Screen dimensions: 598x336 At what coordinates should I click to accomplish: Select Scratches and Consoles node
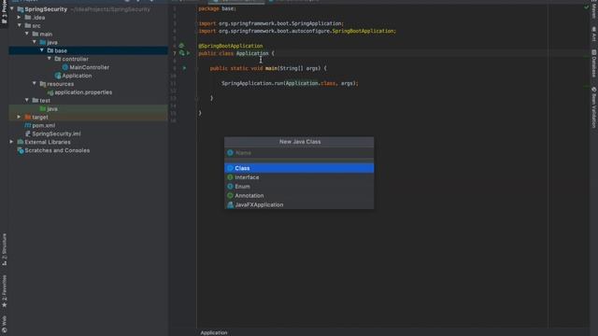[57, 150]
